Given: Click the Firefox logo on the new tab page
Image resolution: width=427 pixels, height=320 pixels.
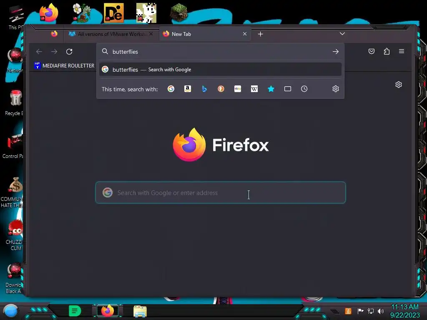Looking at the screenshot, I should (x=221, y=145).
